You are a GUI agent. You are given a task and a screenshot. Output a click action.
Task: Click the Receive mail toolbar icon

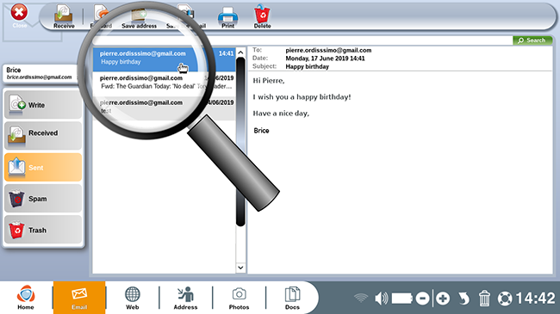tap(64, 16)
